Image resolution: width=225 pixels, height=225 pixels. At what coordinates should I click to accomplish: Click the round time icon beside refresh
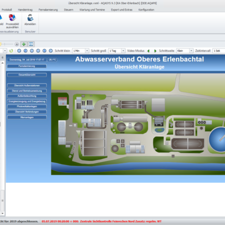point(19,50)
